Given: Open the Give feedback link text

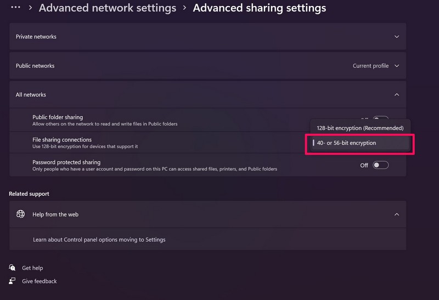Looking at the screenshot, I should (39, 281).
